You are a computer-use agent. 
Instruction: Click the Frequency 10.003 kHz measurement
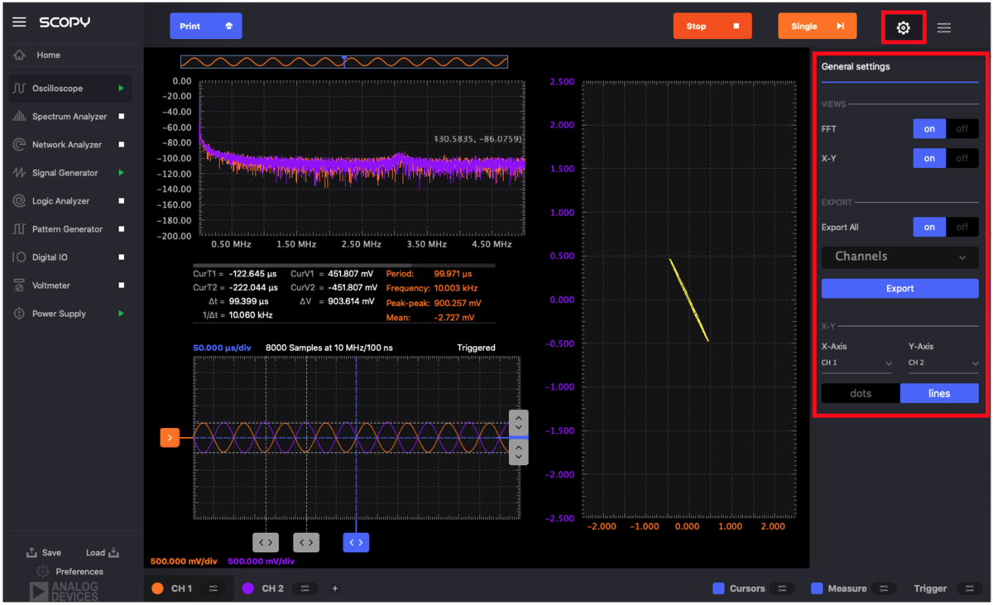pyautogui.click(x=432, y=288)
